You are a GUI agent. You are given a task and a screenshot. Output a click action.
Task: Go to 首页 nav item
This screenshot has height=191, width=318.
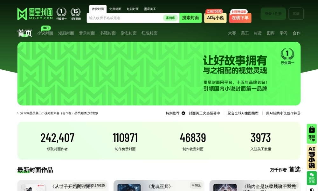[x=25, y=33]
